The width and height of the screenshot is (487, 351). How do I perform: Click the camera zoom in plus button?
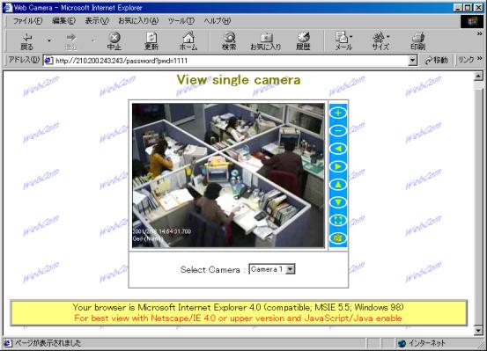[x=338, y=113]
